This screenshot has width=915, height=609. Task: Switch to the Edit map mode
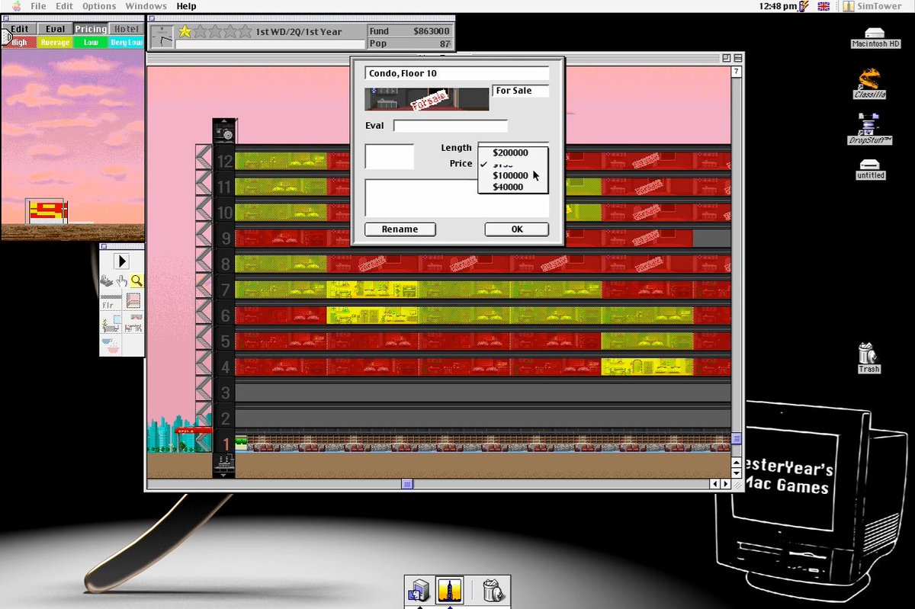19,29
